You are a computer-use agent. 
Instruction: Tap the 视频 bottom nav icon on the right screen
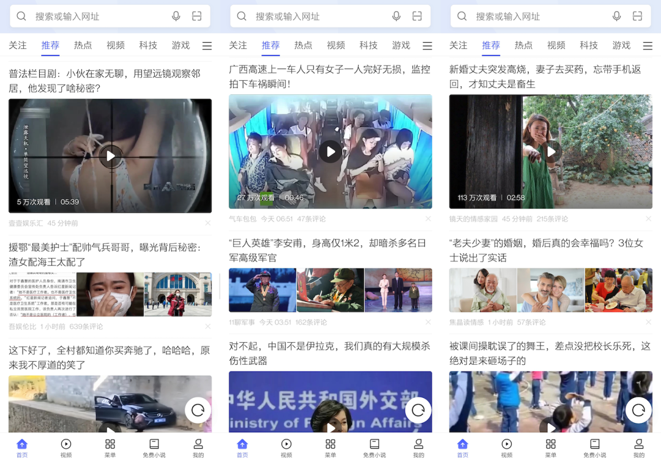click(507, 444)
